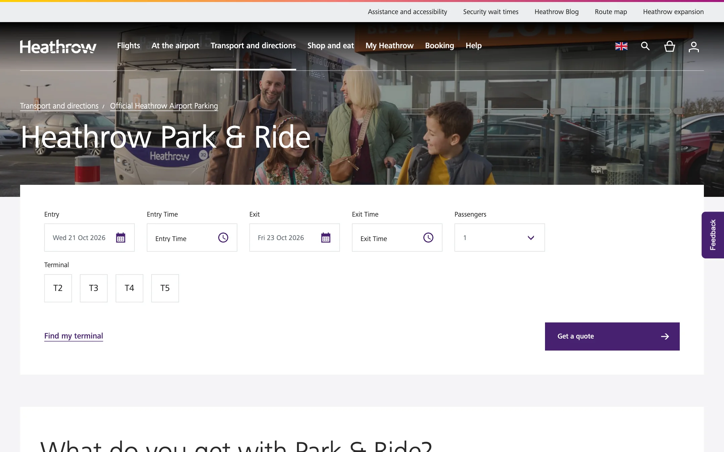Open the At the airport menu

[175, 46]
